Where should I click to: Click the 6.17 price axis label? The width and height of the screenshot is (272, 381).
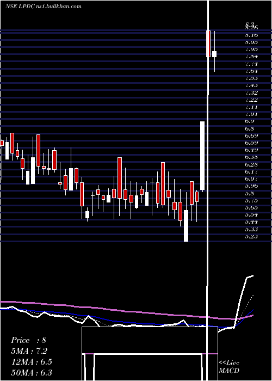point(251,171)
